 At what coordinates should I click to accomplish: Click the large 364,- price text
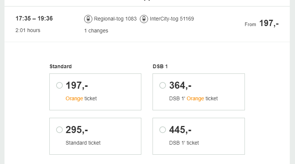pos(180,85)
